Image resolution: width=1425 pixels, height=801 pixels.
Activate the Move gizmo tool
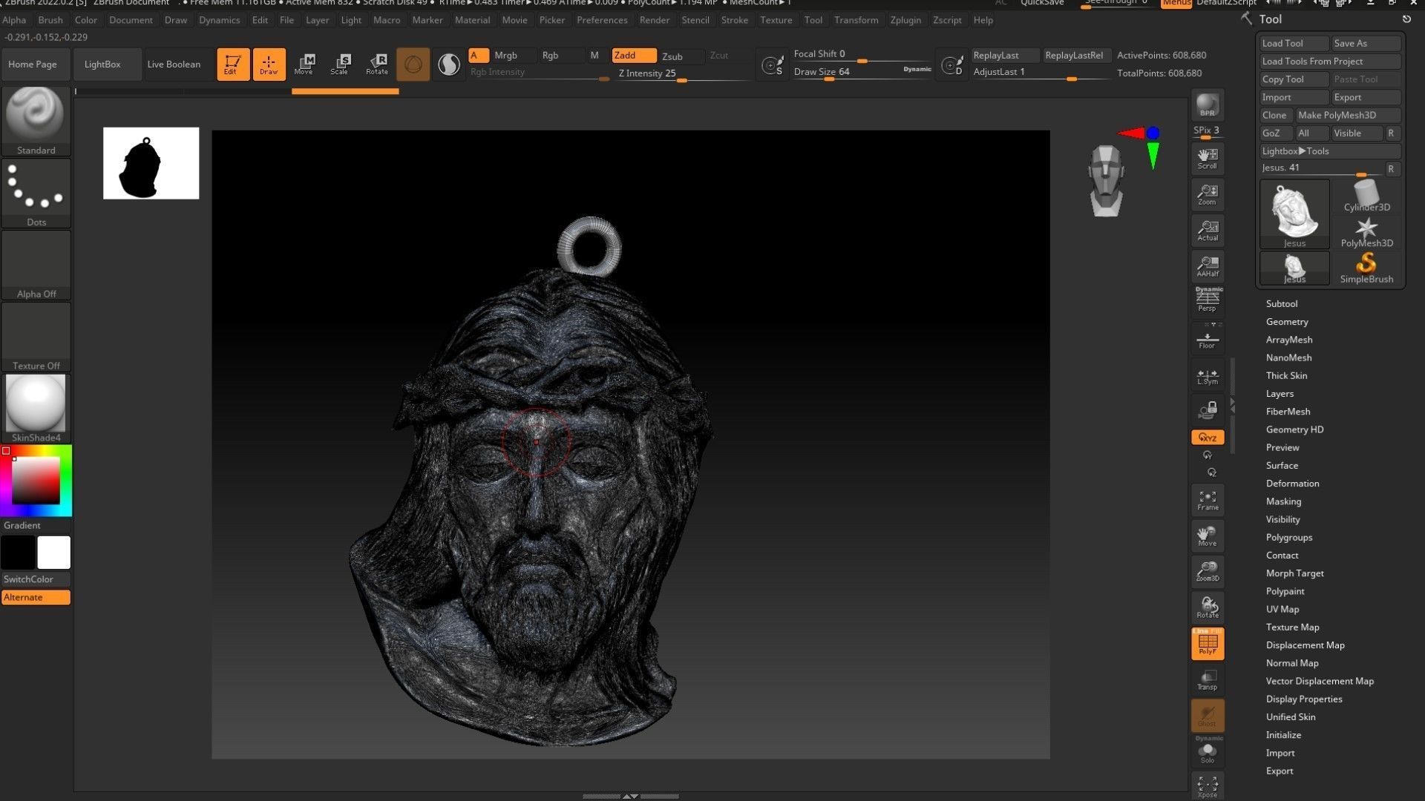pyautogui.click(x=304, y=65)
